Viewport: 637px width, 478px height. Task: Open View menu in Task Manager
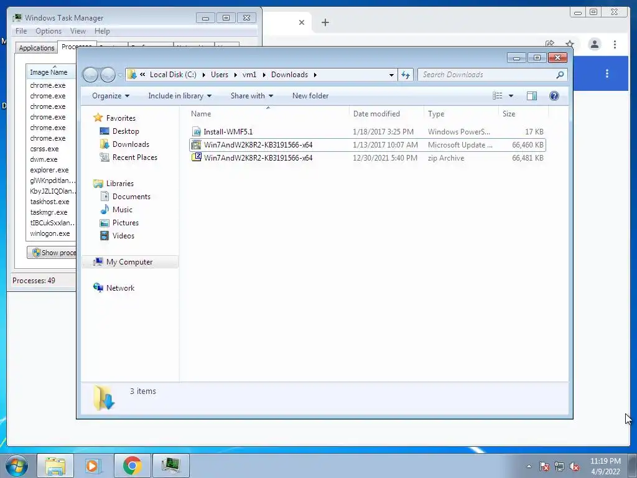click(78, 31)
